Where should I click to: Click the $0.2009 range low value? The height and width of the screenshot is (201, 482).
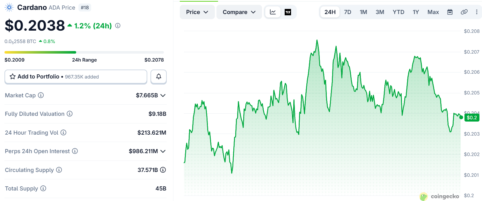(x=14, y=60)
